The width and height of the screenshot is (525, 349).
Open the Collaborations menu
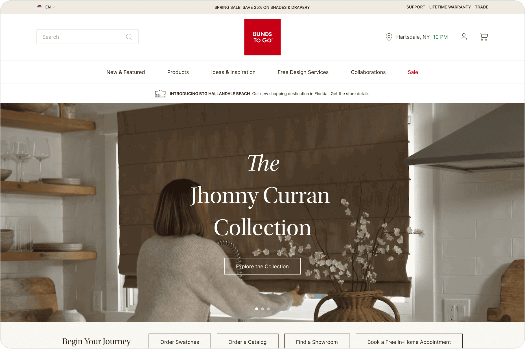pos(368,72)
